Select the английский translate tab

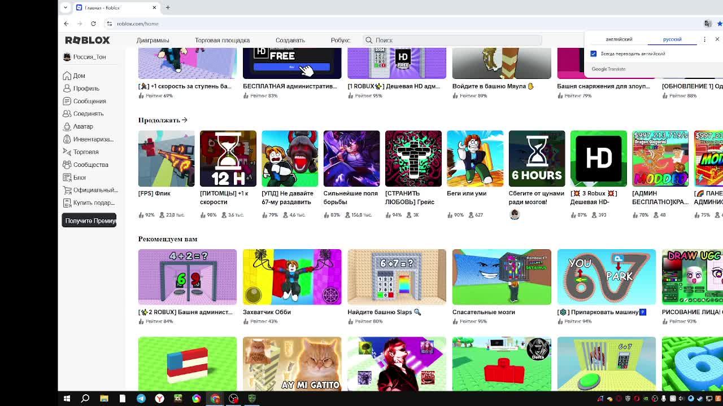[619, 39]
